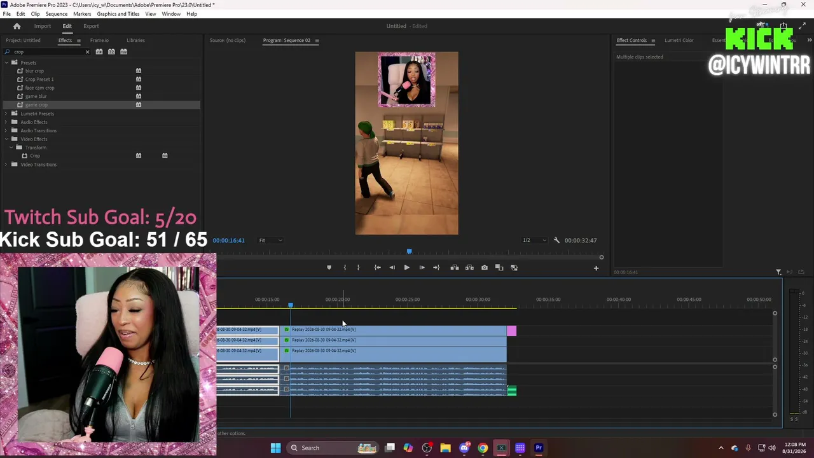
Task: Open the Effect Controls panel menu
Action: tap(653, 41)
